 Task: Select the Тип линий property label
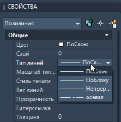coord(30,63)
